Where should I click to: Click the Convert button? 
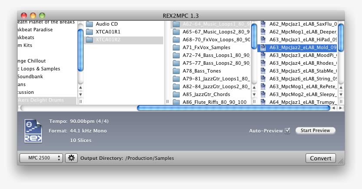320,158
